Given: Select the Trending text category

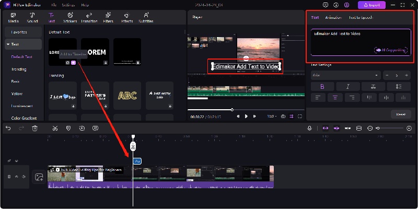Looking at the screenshot, I should pyautogui.click(x=19, y=69).
